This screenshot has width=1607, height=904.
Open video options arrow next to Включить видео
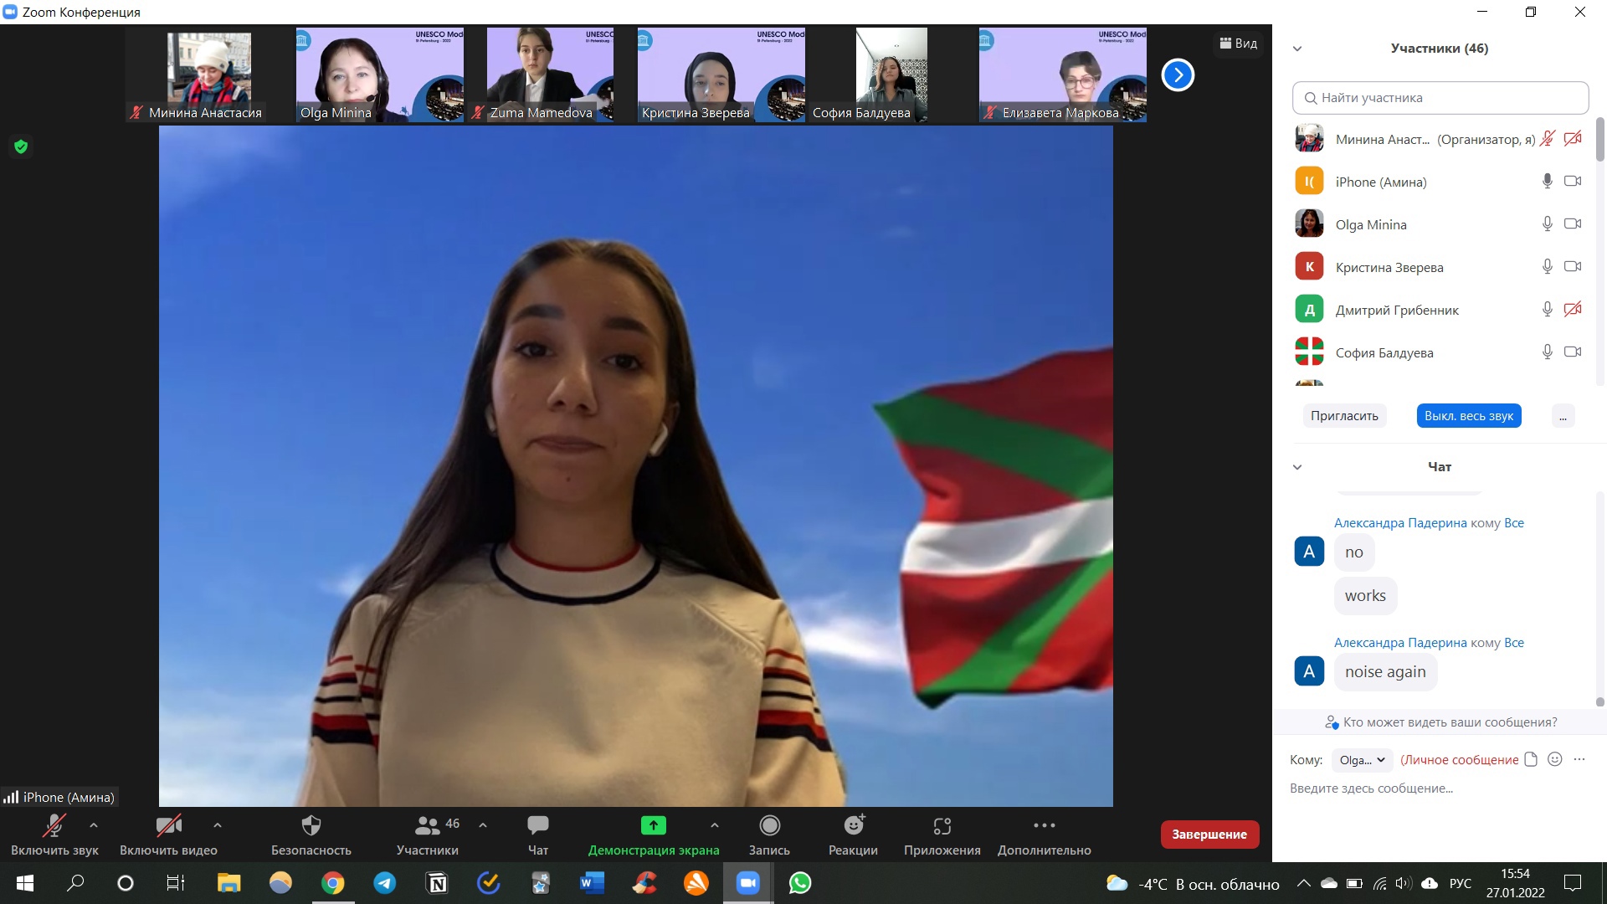(x=218, y=825)
